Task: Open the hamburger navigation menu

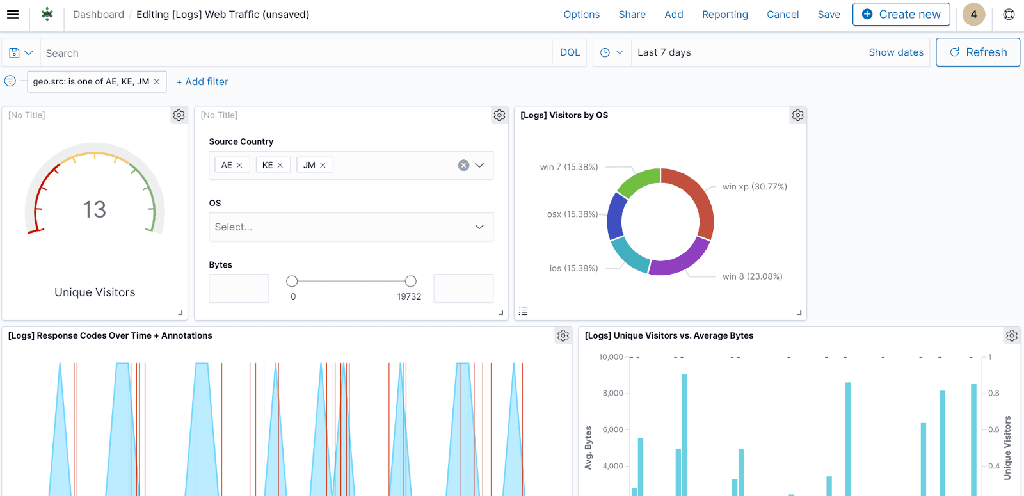Action: tap(13, 14)
